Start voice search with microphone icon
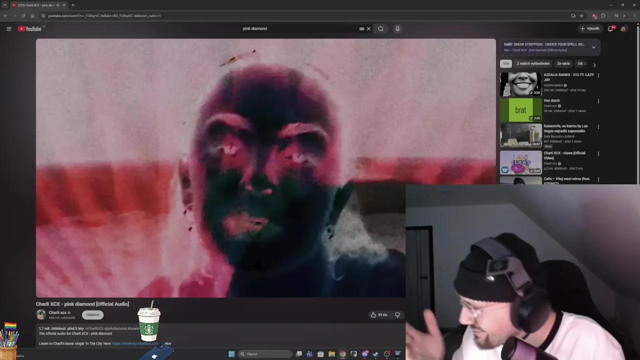 (397, 28)
